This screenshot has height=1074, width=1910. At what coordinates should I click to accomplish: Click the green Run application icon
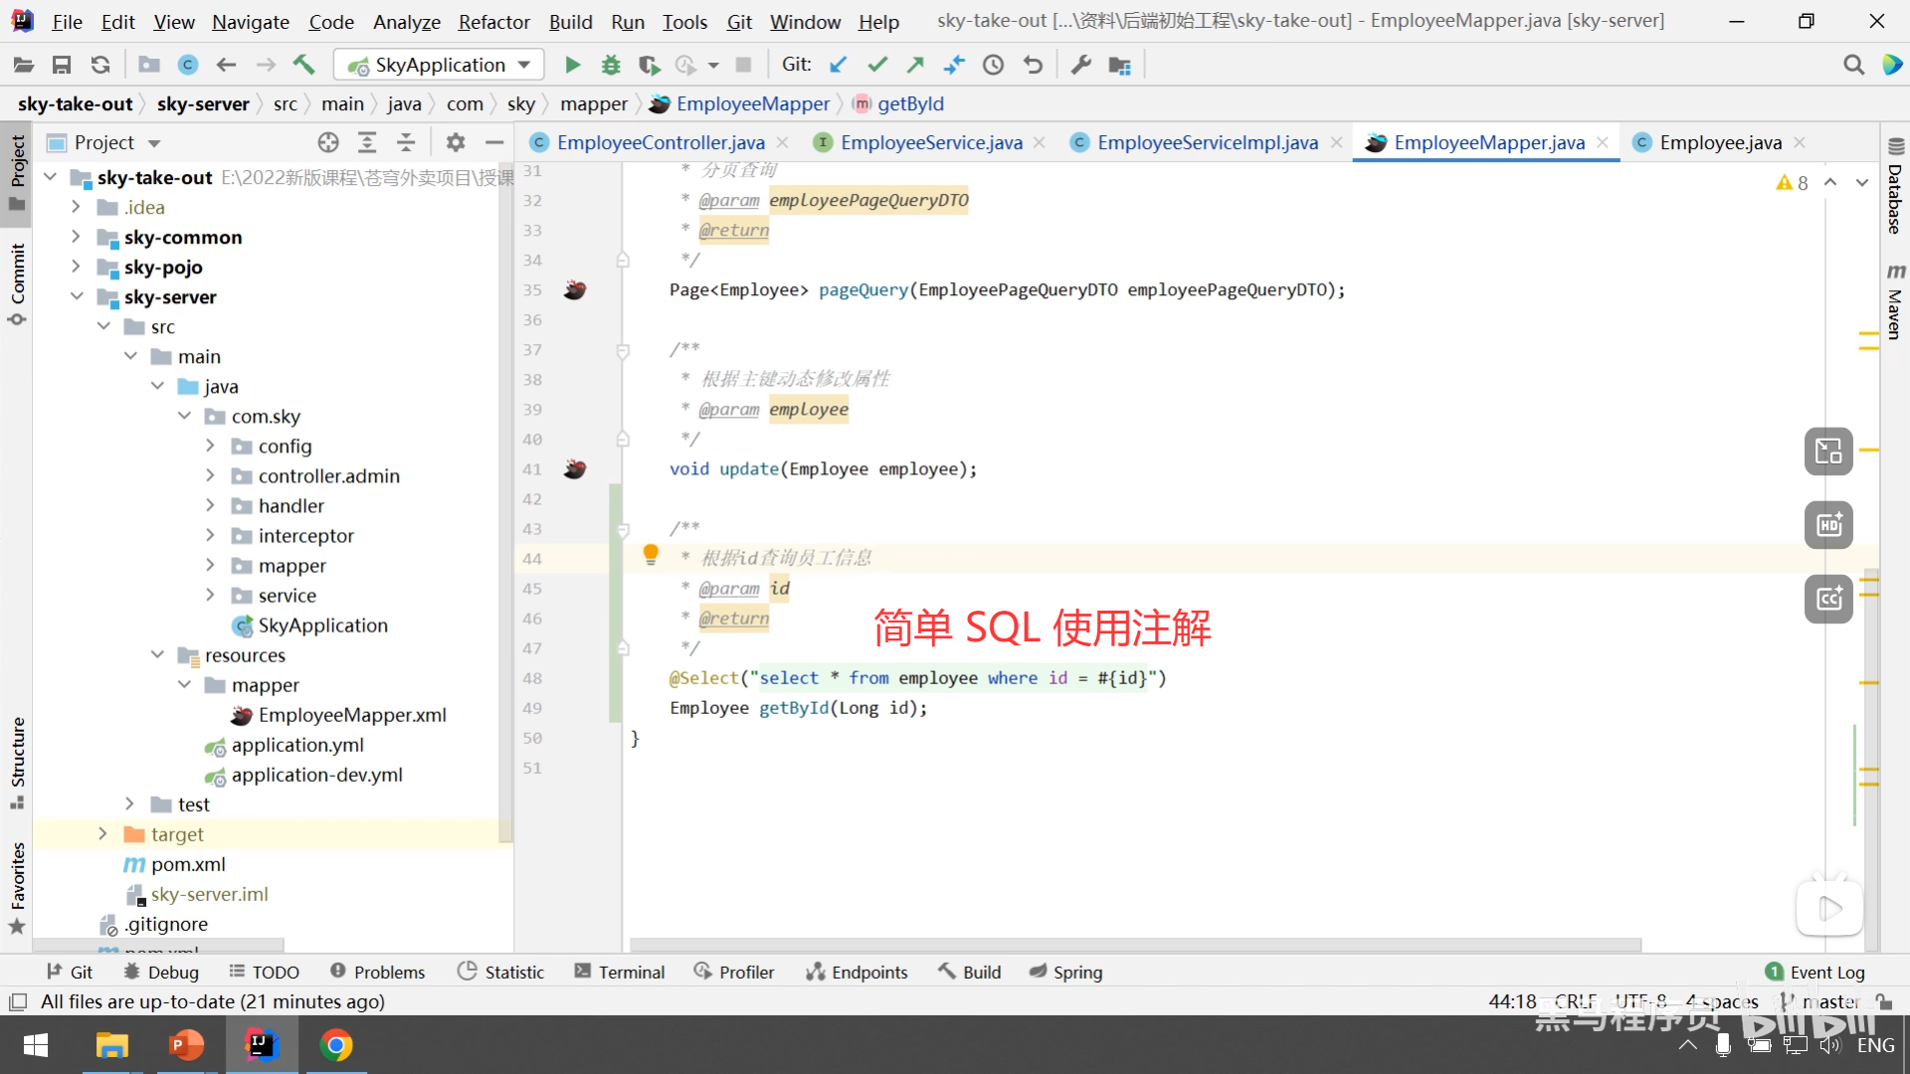572,66
